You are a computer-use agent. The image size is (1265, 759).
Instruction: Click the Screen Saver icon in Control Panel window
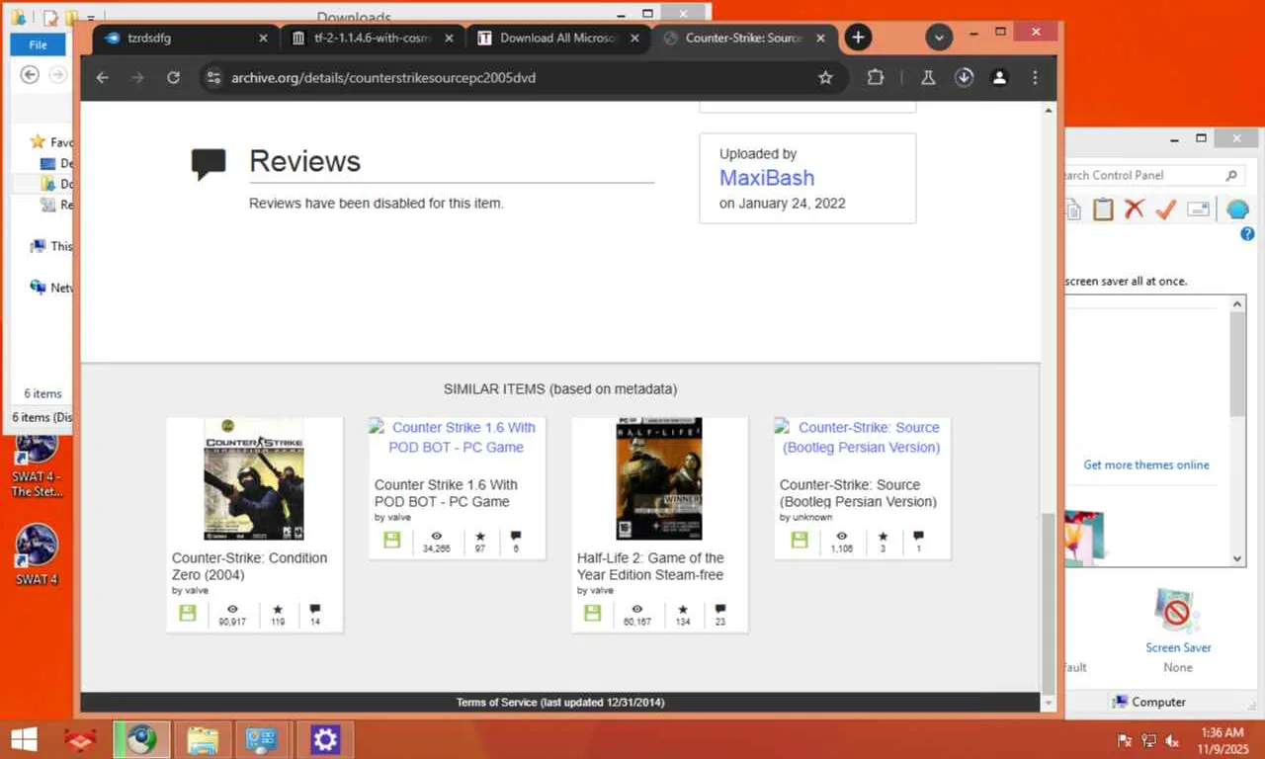1176,612
